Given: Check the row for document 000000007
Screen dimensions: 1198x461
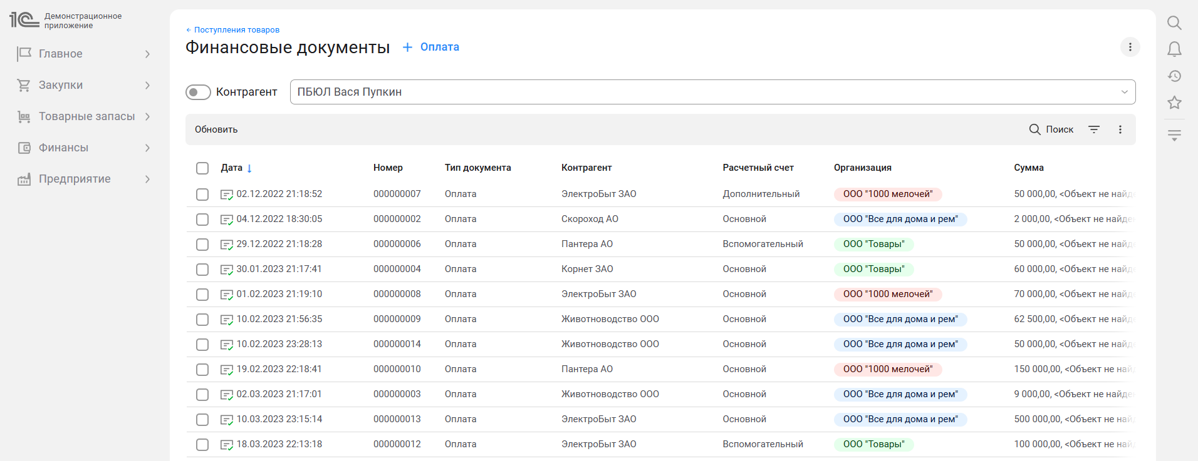Looking at the screenshot, I should pos(202,195).
